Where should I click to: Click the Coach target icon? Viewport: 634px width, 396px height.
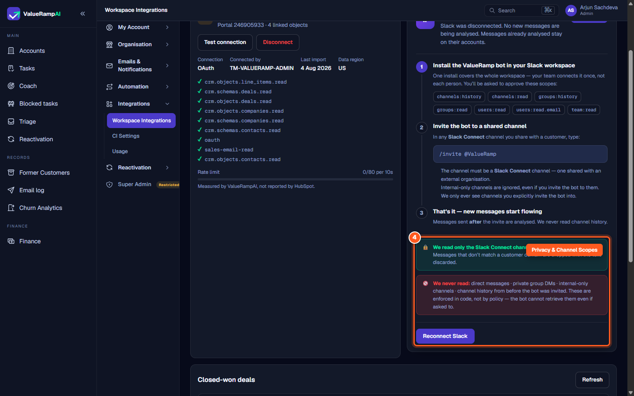11,86
